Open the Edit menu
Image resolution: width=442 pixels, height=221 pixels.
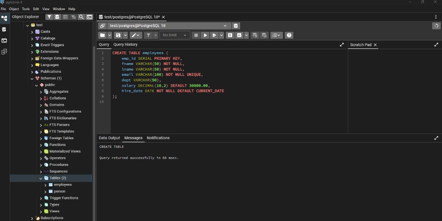click(x=36, y=9)
